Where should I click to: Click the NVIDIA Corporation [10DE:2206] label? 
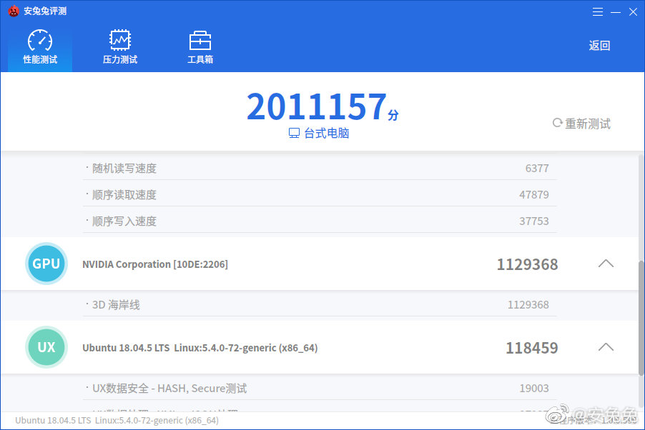pos(155,264)
